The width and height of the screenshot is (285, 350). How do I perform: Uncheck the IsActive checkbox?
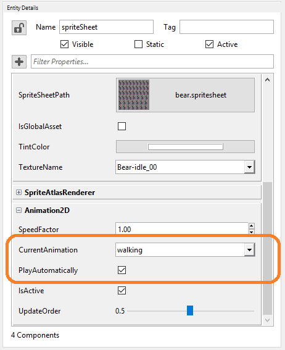(x=122, y=290)
